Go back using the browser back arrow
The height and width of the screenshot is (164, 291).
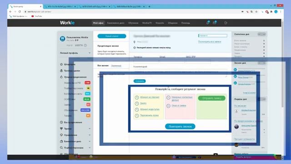pyautogui.click(x=10, y=11)
